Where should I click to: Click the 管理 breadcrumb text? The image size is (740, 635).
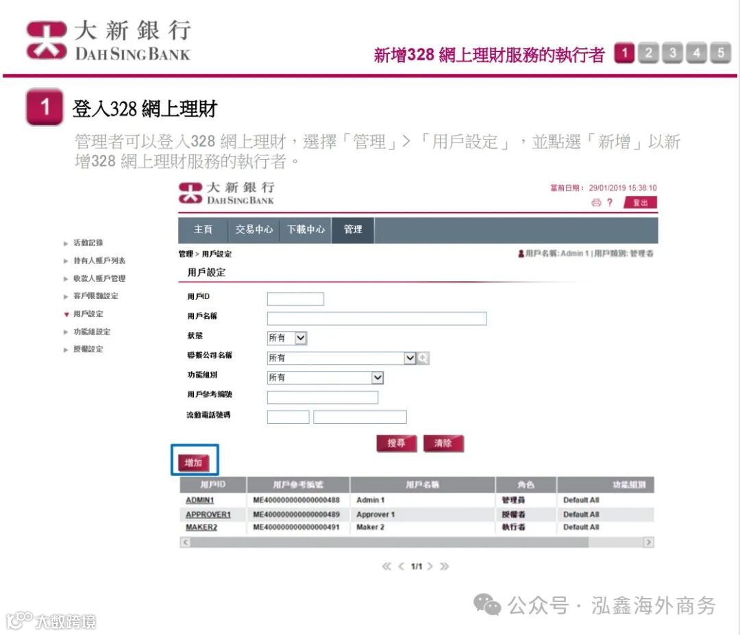point(186,254)
